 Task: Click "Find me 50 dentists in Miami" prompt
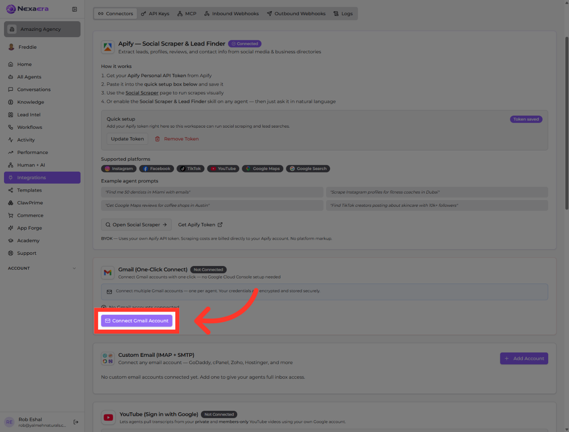[x=212, y=192]
